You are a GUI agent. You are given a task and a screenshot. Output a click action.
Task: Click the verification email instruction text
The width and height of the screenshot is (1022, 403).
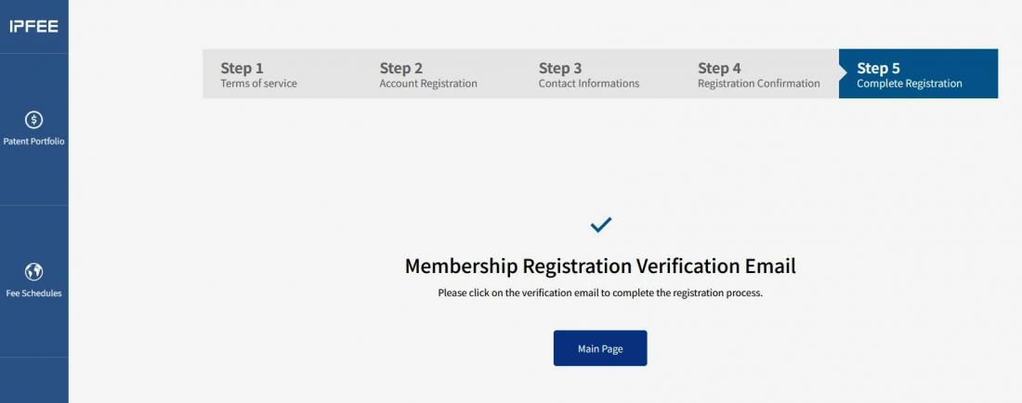coord(600,292)
